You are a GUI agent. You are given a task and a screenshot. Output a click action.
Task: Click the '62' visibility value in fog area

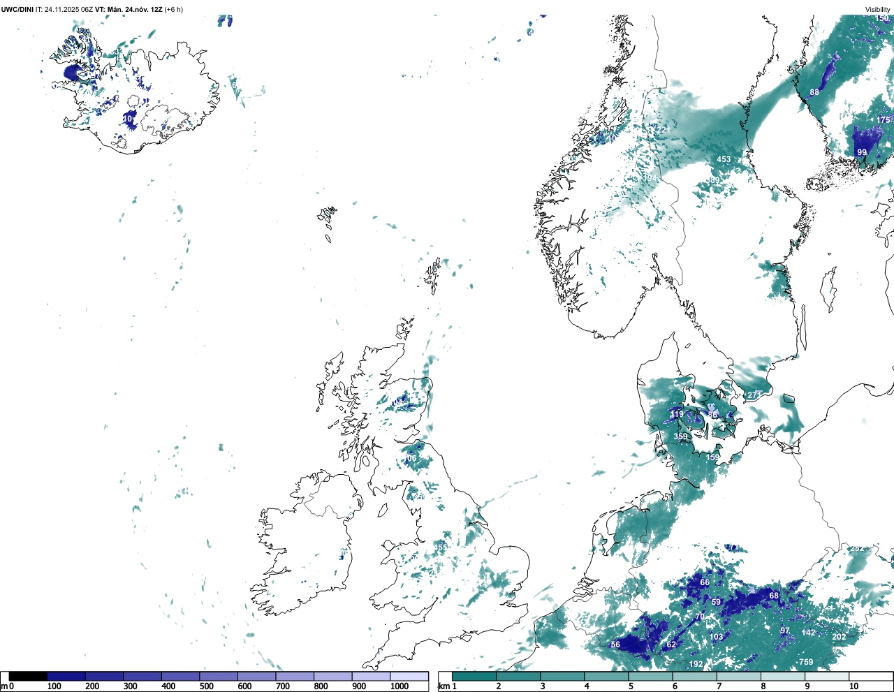pyautogui.click(x=671, y=645)
